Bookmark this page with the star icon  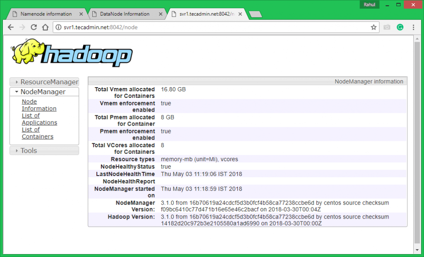[373, 27]
